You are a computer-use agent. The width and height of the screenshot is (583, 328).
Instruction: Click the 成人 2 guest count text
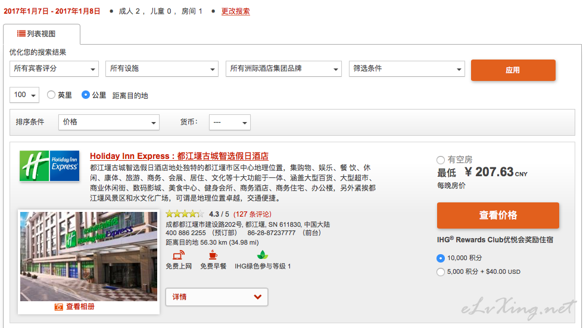(x=129, y=11)
